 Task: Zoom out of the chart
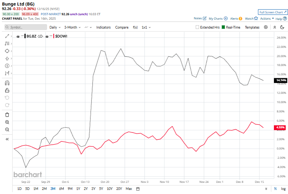click(x=7, y=129)
